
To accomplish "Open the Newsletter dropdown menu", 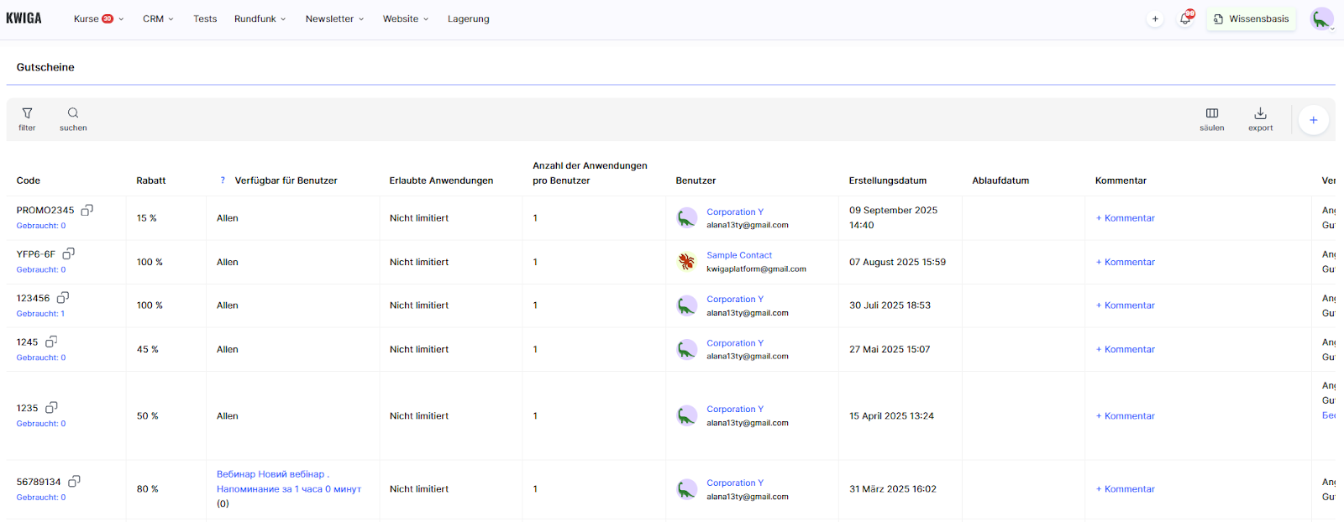I will click(x=334, y=18).
